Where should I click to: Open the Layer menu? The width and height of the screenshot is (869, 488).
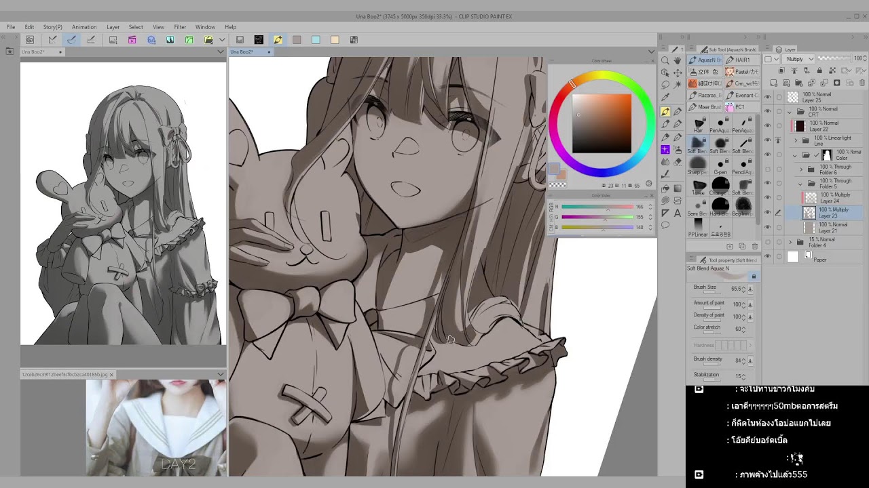point(113,27)
